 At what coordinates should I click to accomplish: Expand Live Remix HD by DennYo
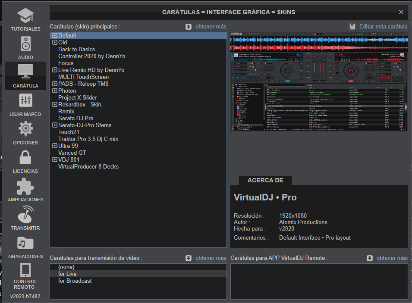pos(55,70)
